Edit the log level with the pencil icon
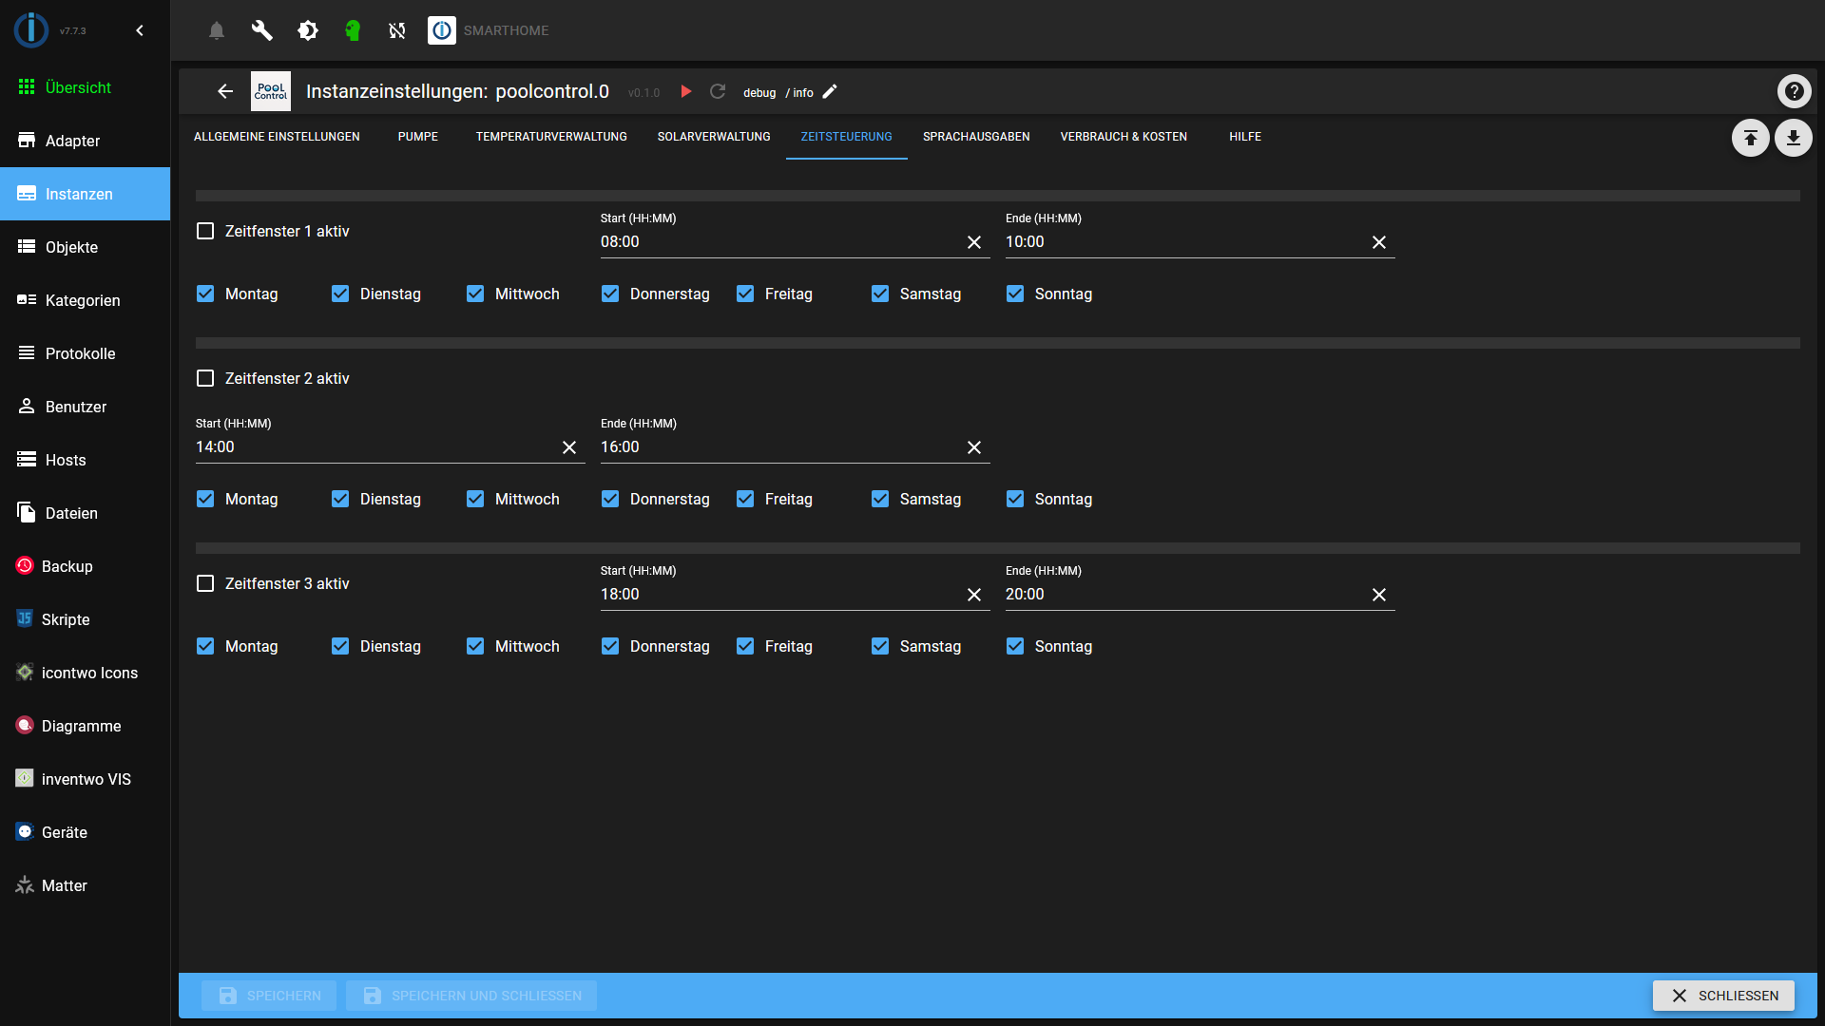 830,91
